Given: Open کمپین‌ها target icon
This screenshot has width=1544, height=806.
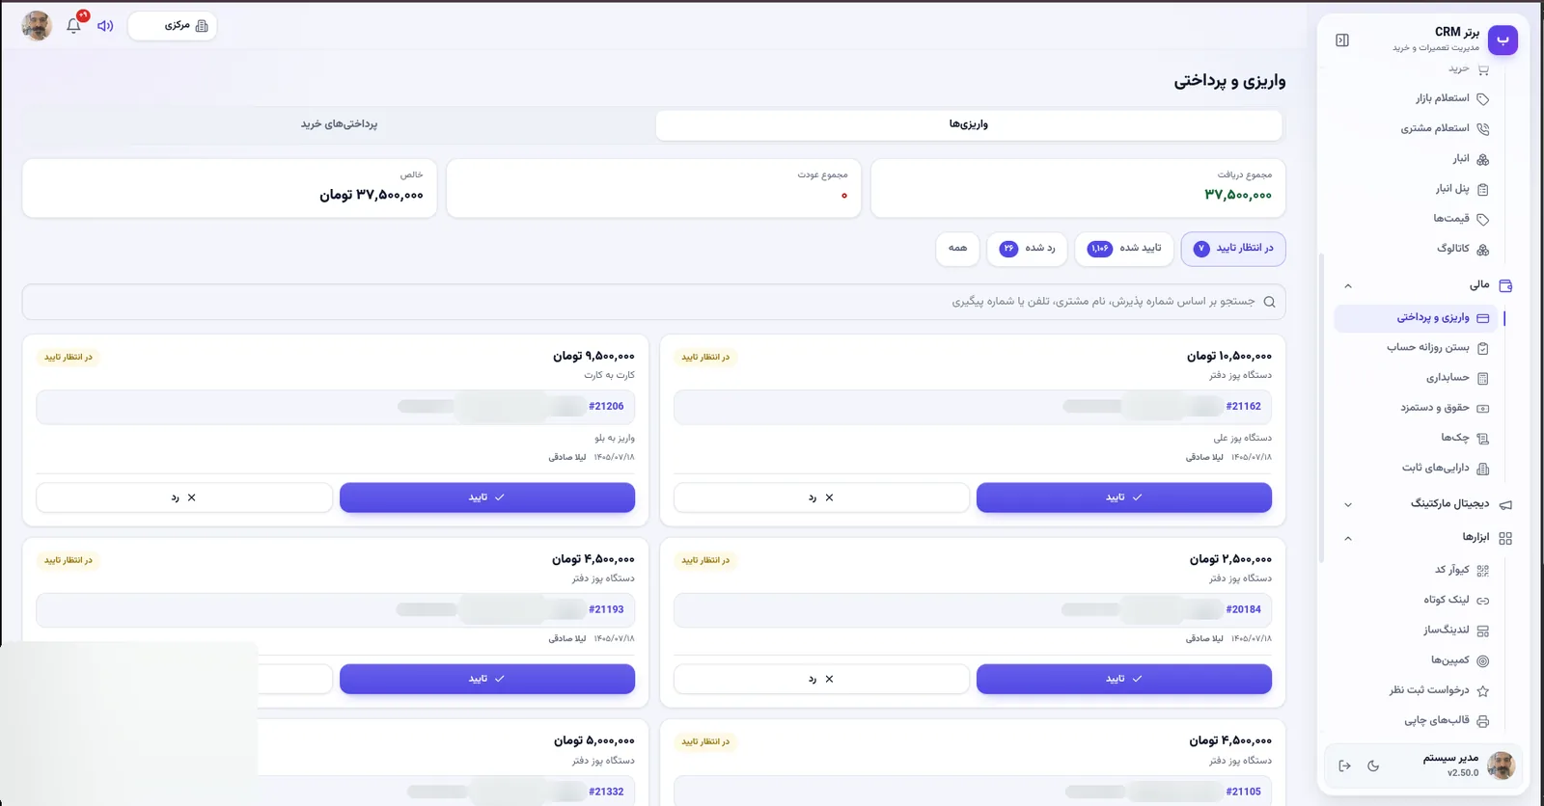Looking at the screenshot, I should tap(1482, 660).
